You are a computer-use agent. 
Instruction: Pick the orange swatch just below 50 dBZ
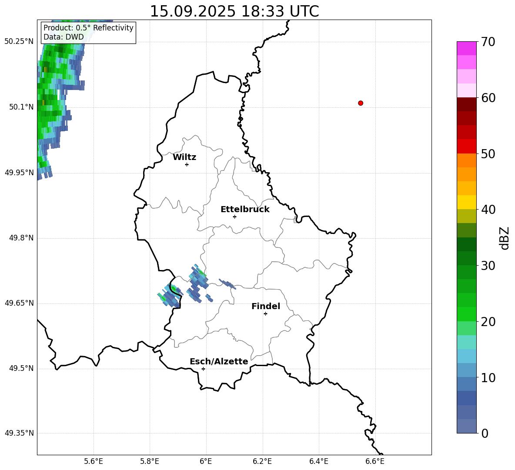click(466, 160)
